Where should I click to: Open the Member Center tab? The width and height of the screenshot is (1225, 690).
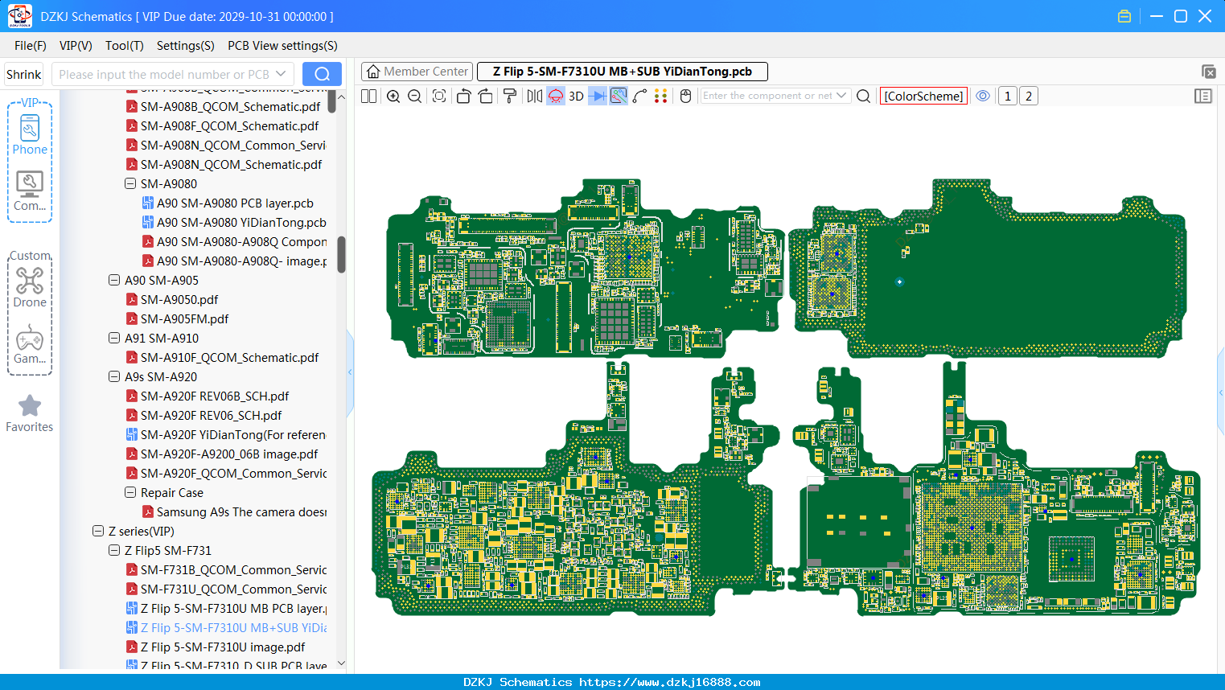417,72
